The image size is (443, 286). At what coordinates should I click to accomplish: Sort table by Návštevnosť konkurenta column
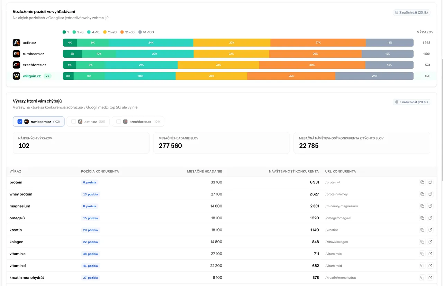[294, 171]
